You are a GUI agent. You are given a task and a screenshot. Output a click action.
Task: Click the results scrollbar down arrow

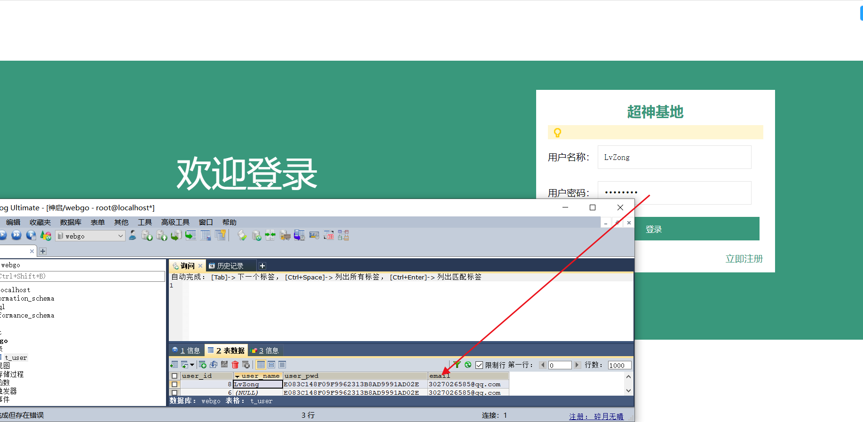click(628, 391)
